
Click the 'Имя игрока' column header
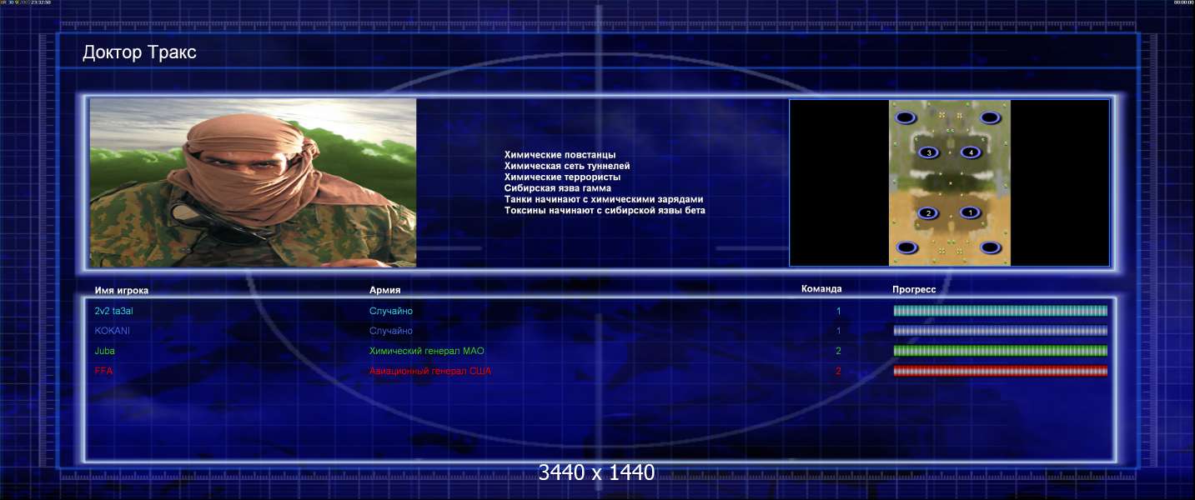(x=122, y=290)
